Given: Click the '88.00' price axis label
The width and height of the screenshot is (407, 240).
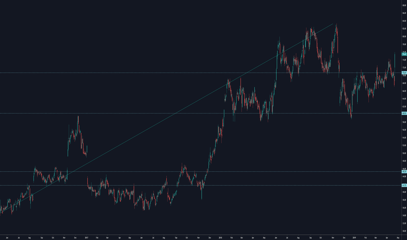Looking at the screenshot, I should (404, 5).
